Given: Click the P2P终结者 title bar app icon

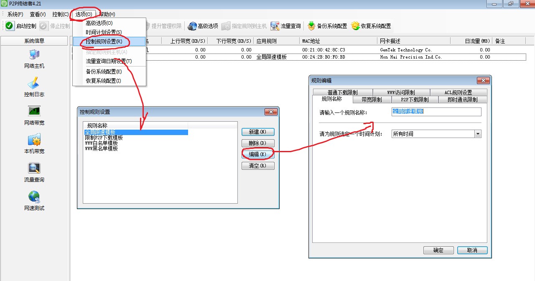Looking at the screenshot, I should 5,4.
